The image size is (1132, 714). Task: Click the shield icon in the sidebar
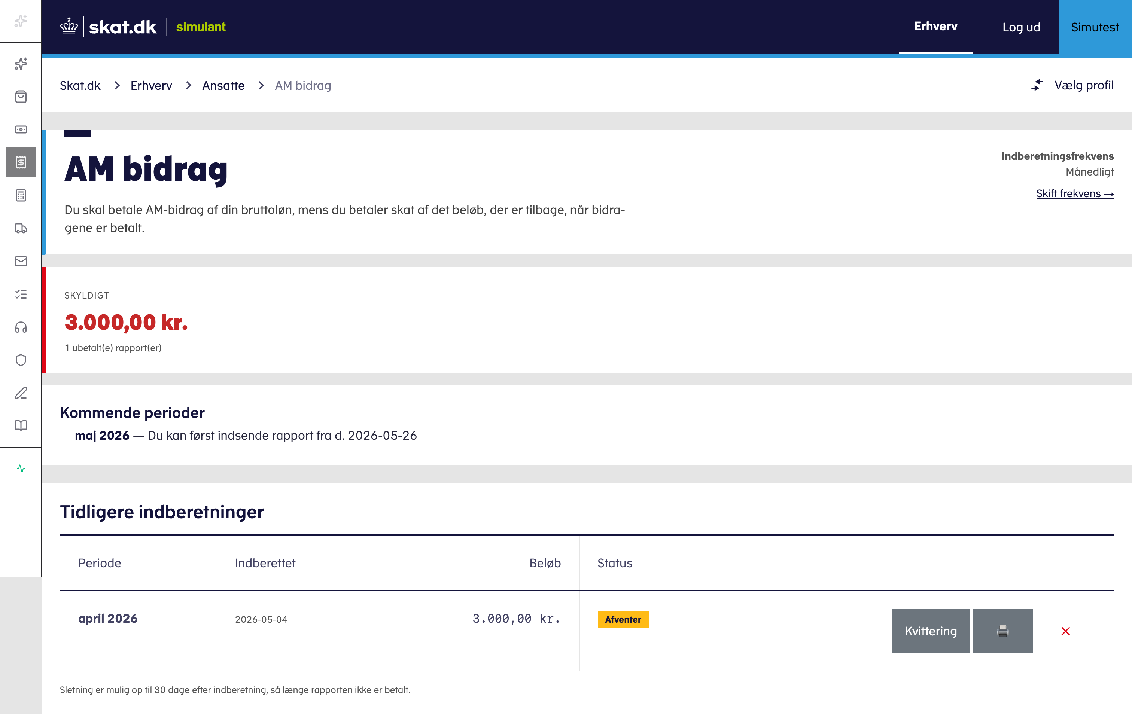click(21, 360)
